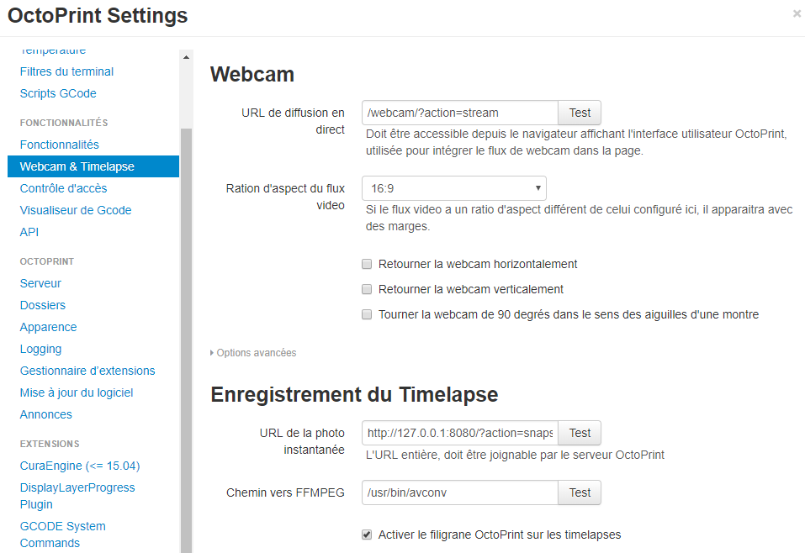805x553 pixels.
Task: Expand Options avancées
Action: [253, 353]
